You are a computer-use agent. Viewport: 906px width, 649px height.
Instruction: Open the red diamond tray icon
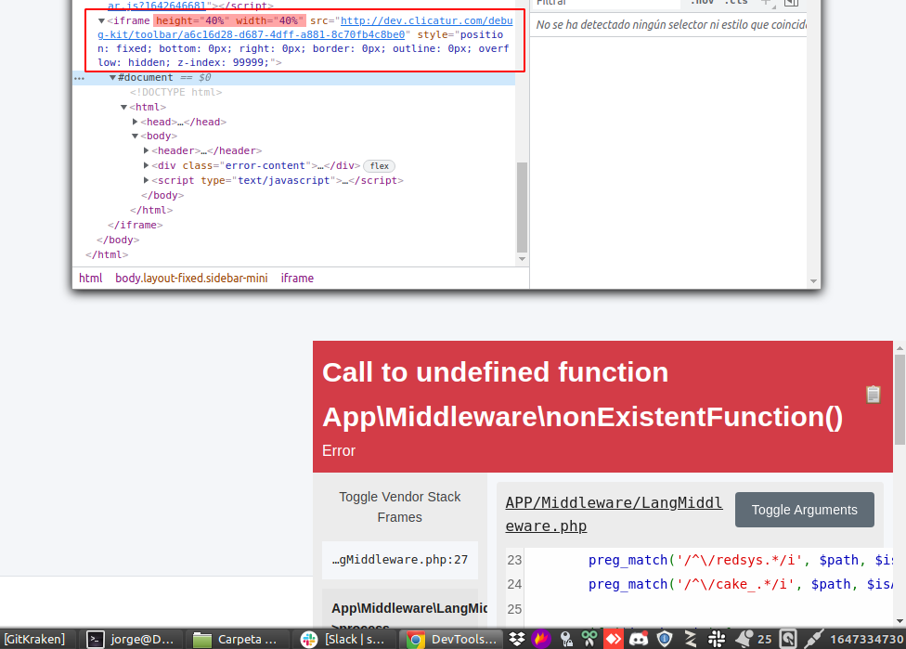coord(614,639)
